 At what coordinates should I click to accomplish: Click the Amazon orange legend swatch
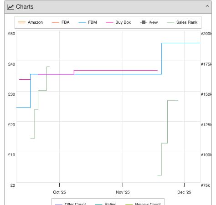(22, 22)
